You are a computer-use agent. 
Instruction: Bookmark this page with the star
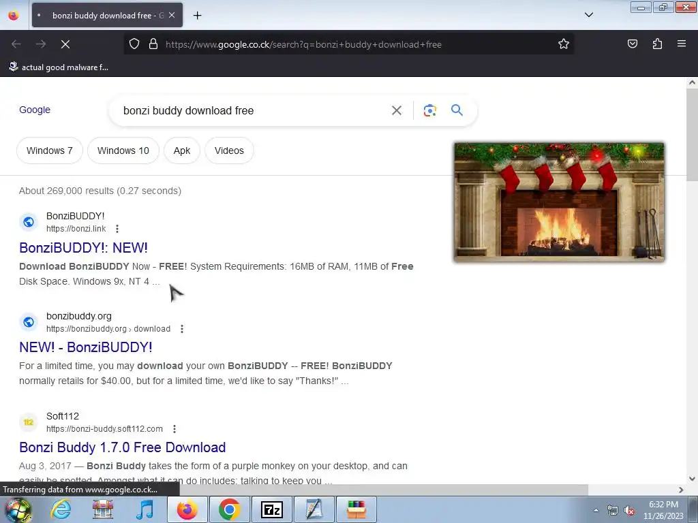pyautogui.click(x=564, y=44)
